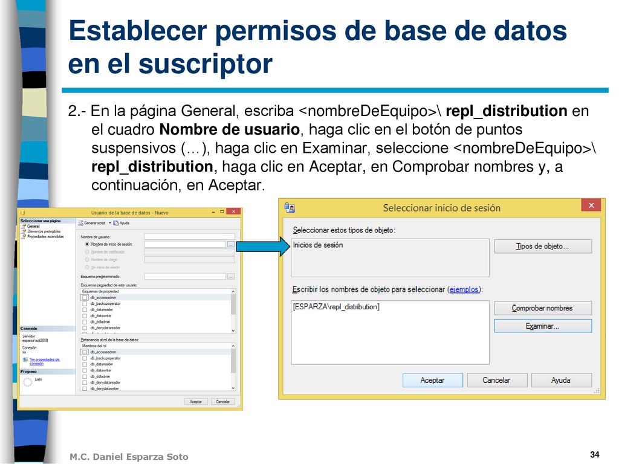Close the Usuario de la base de datos window
Image resolution: width=619 pixels, height=464 pixels.
tap(234, 211)
